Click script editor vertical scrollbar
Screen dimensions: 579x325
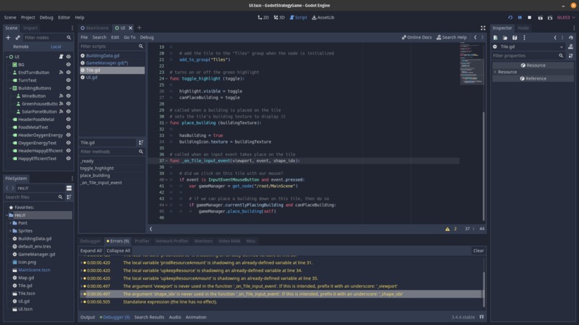tap(483, 166)
